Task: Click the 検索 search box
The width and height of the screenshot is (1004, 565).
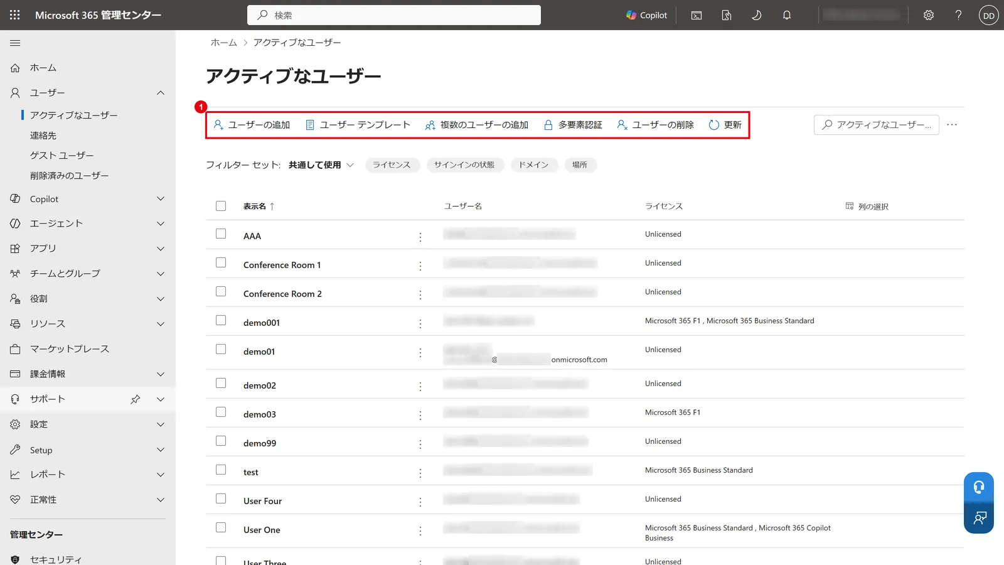Action: point(394,15)
